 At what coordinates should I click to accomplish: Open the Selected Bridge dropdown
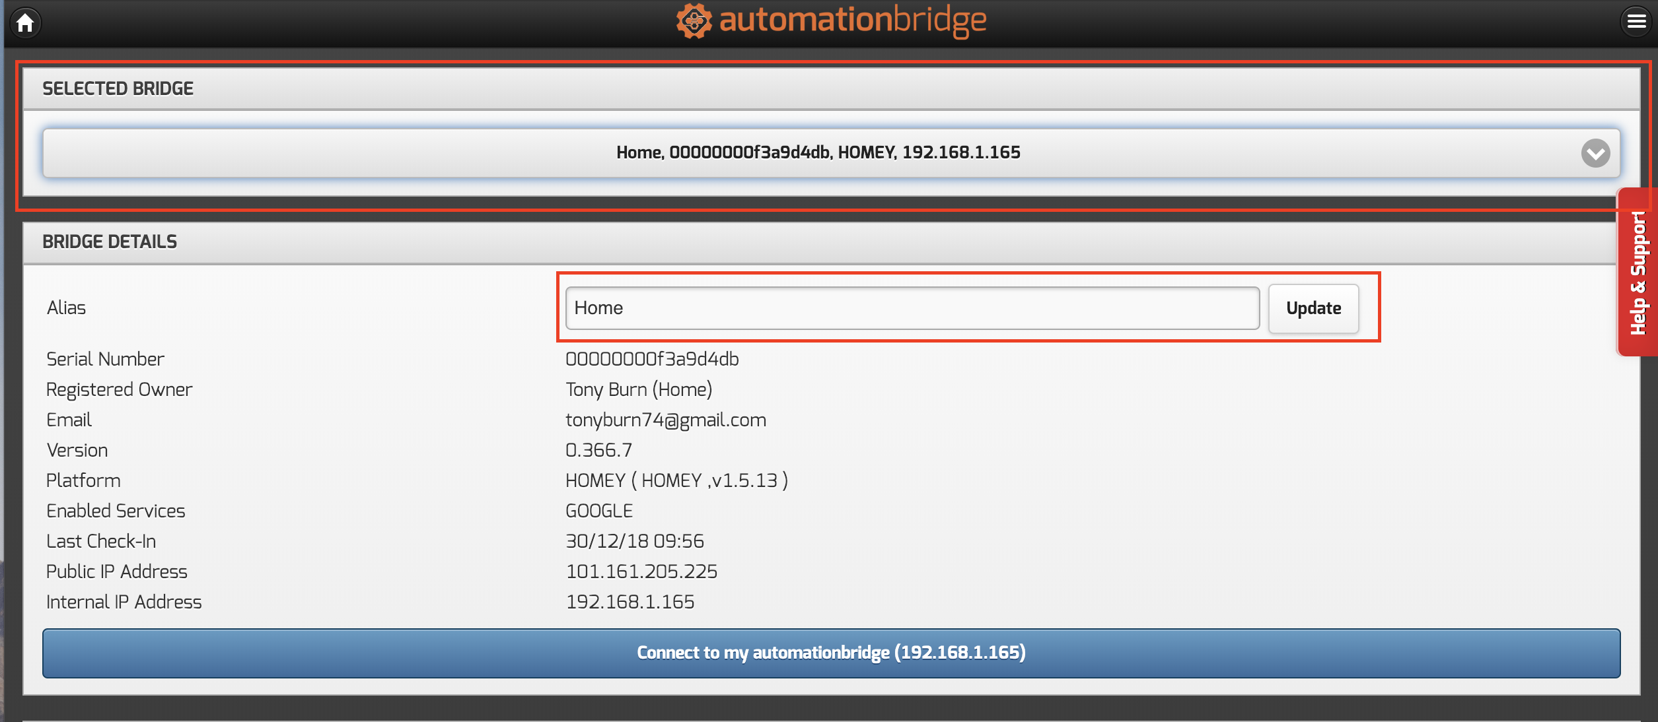818,153
